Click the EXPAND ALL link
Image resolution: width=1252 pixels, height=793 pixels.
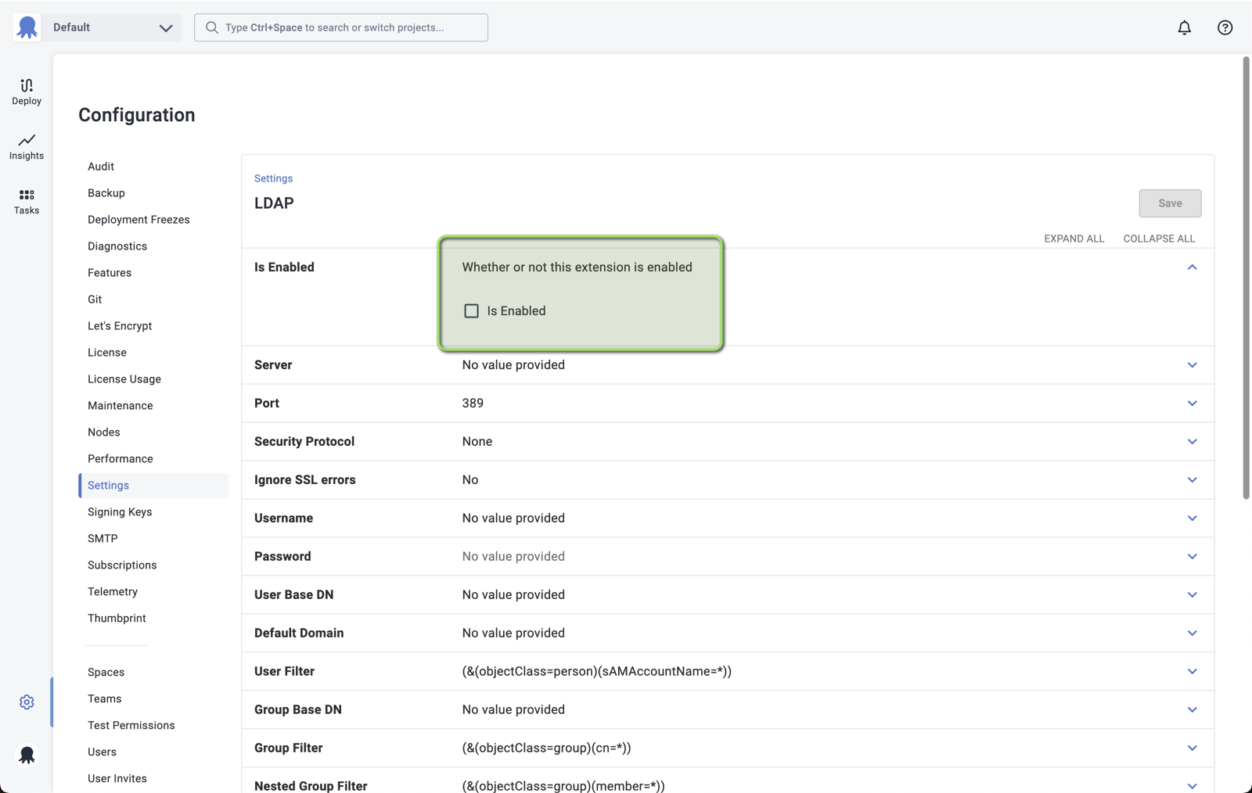tap(1074, 239)
